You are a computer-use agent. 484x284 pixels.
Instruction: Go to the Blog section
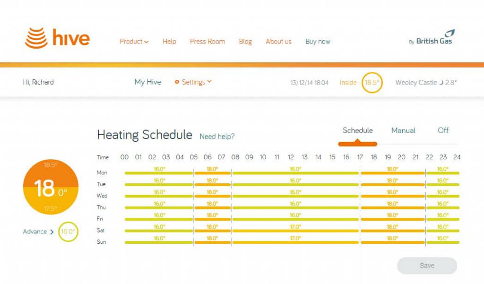(x=245, y=42)
